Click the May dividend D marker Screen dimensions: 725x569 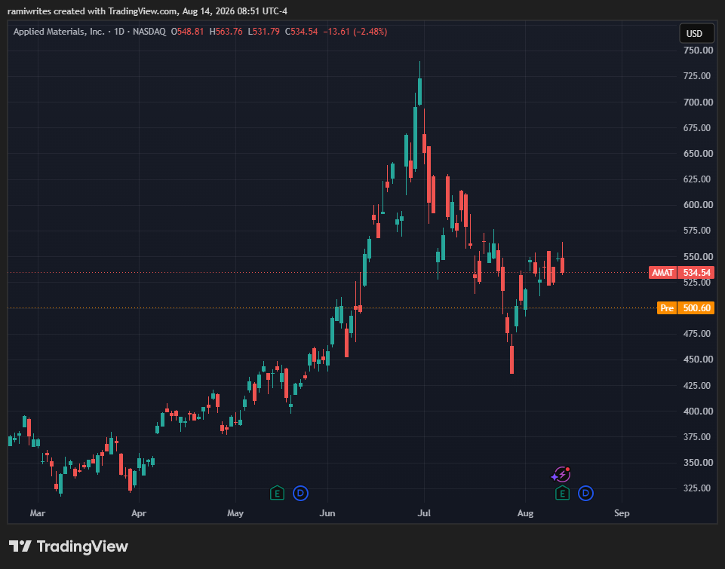[x=300, y=493]
